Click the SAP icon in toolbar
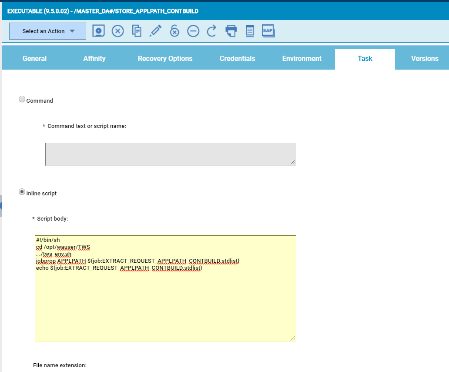Image resolution: width=449 pixels, height=372 pixels. 268,31
